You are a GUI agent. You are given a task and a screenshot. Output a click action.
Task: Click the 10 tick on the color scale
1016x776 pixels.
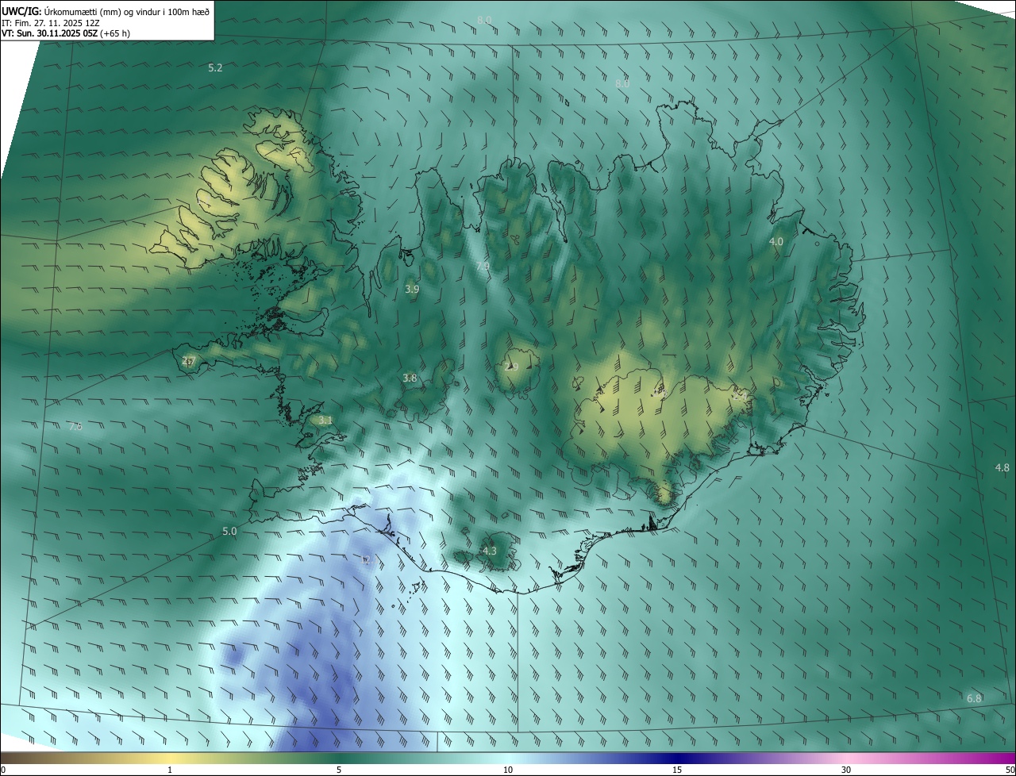tap(508, 770)
